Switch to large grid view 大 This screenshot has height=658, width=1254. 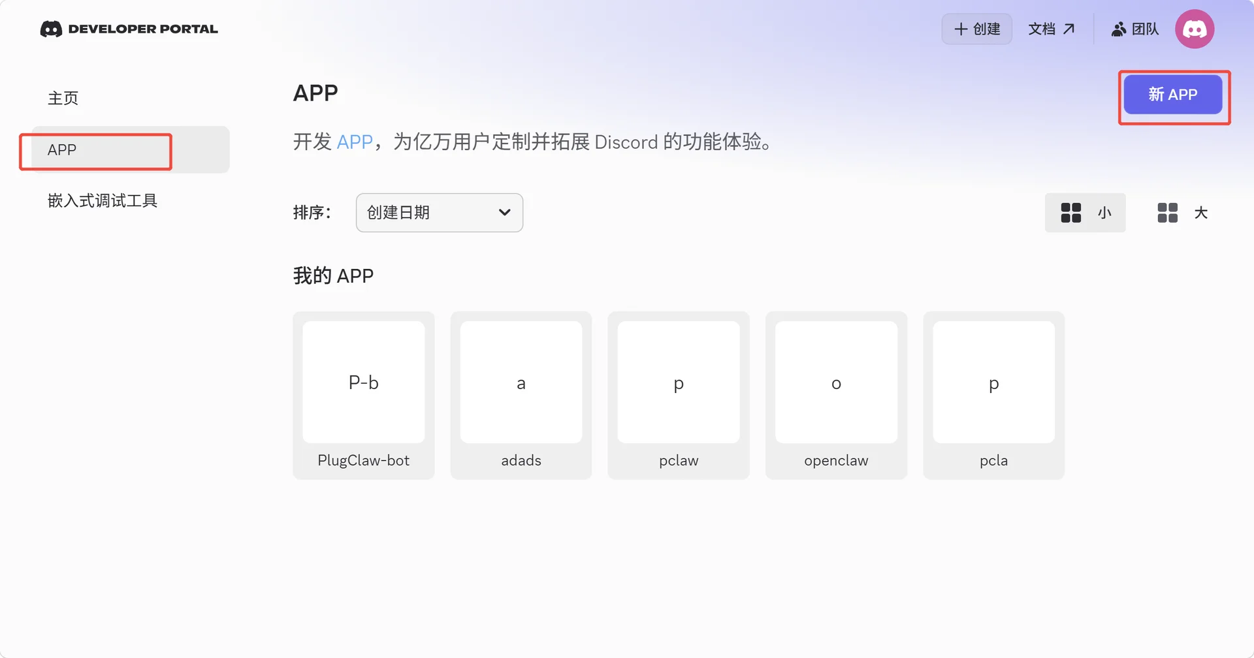pos(1182,212)
